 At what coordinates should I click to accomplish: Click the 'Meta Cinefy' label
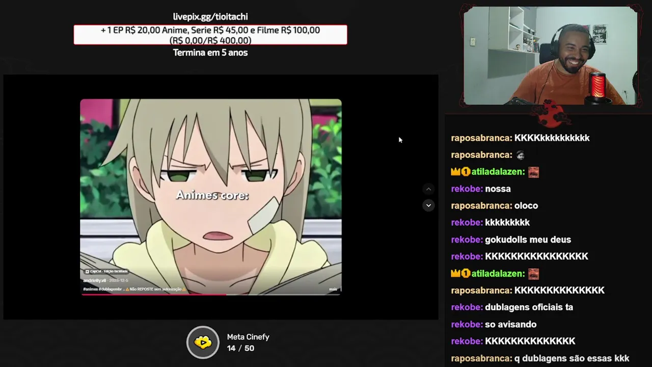coord(248,337)
